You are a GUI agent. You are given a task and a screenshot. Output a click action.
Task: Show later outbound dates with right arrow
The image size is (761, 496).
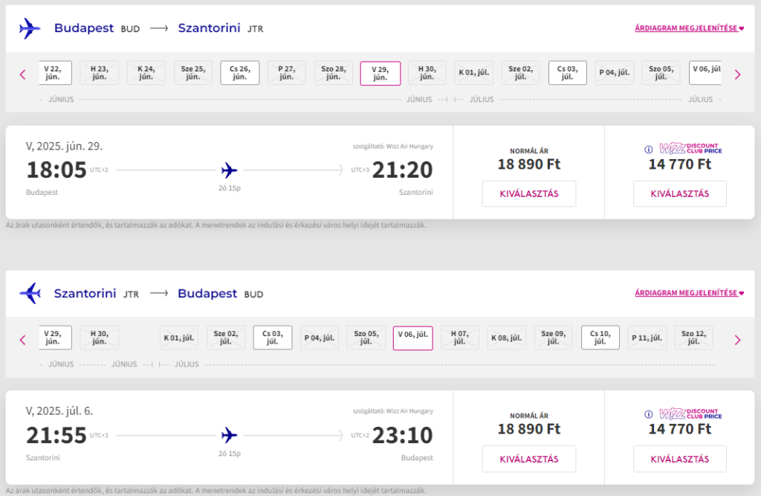[x=738, y=74]
